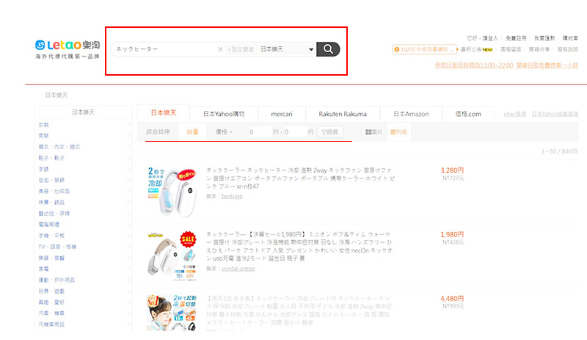Image resolution: width=587 pixels, height=340 pixels.
Task: Open the 10/03 upgrade notice banner
Action: 425,49
